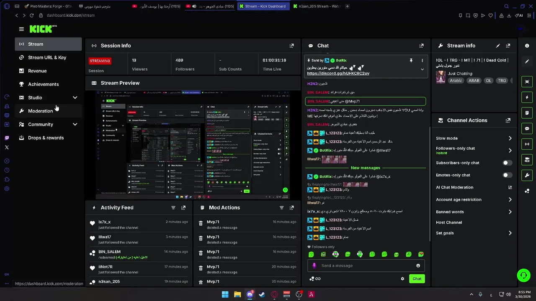Pop out the Chat panel
Image resolution: width=536 pixels, height=301 pixels.
[421, 46]
